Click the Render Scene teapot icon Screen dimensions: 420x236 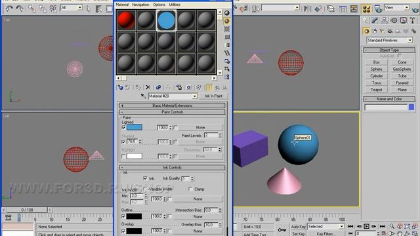(x=378, y=9)
